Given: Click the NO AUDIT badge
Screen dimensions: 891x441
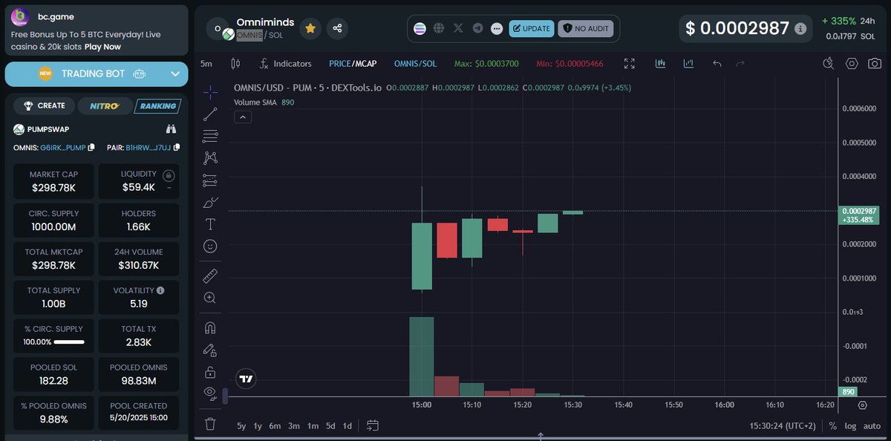Looking at the screenshot, I should coord(586,28).
